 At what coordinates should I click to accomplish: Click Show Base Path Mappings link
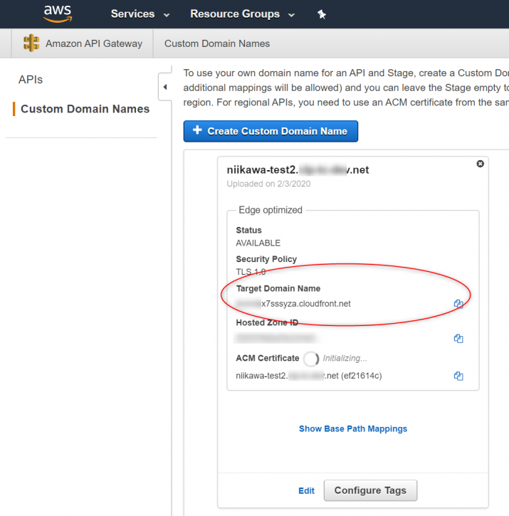click(x=353, y=428)
